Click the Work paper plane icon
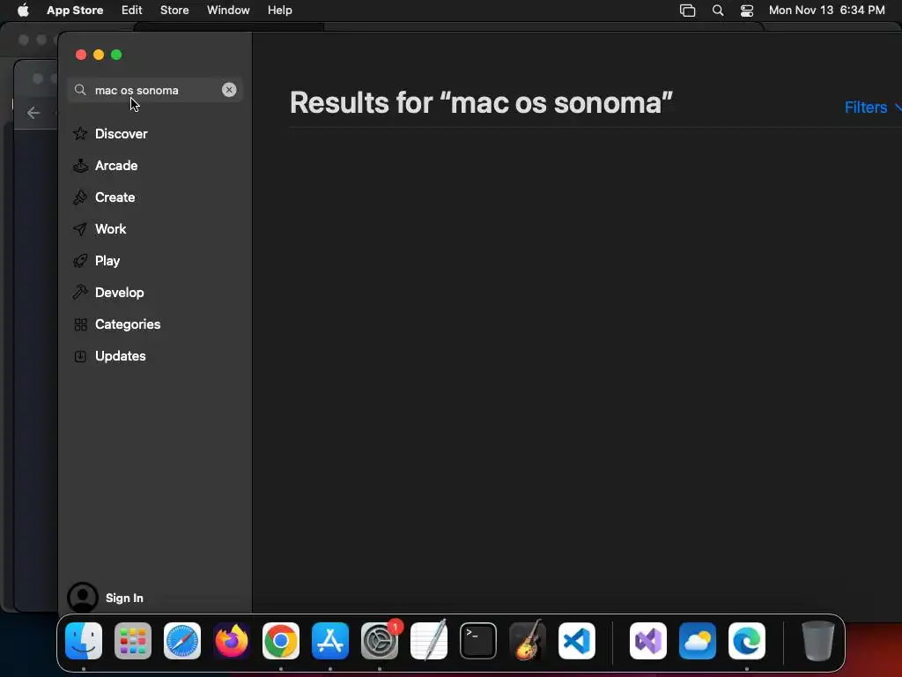The image size is (902, 677). (80, 229)
